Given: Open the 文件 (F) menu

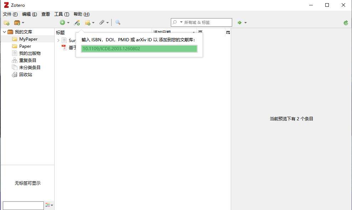Looking at the screenshot, I should (10, 14).
